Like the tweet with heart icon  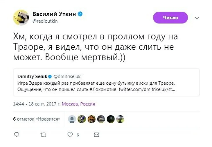click(70, 135)
